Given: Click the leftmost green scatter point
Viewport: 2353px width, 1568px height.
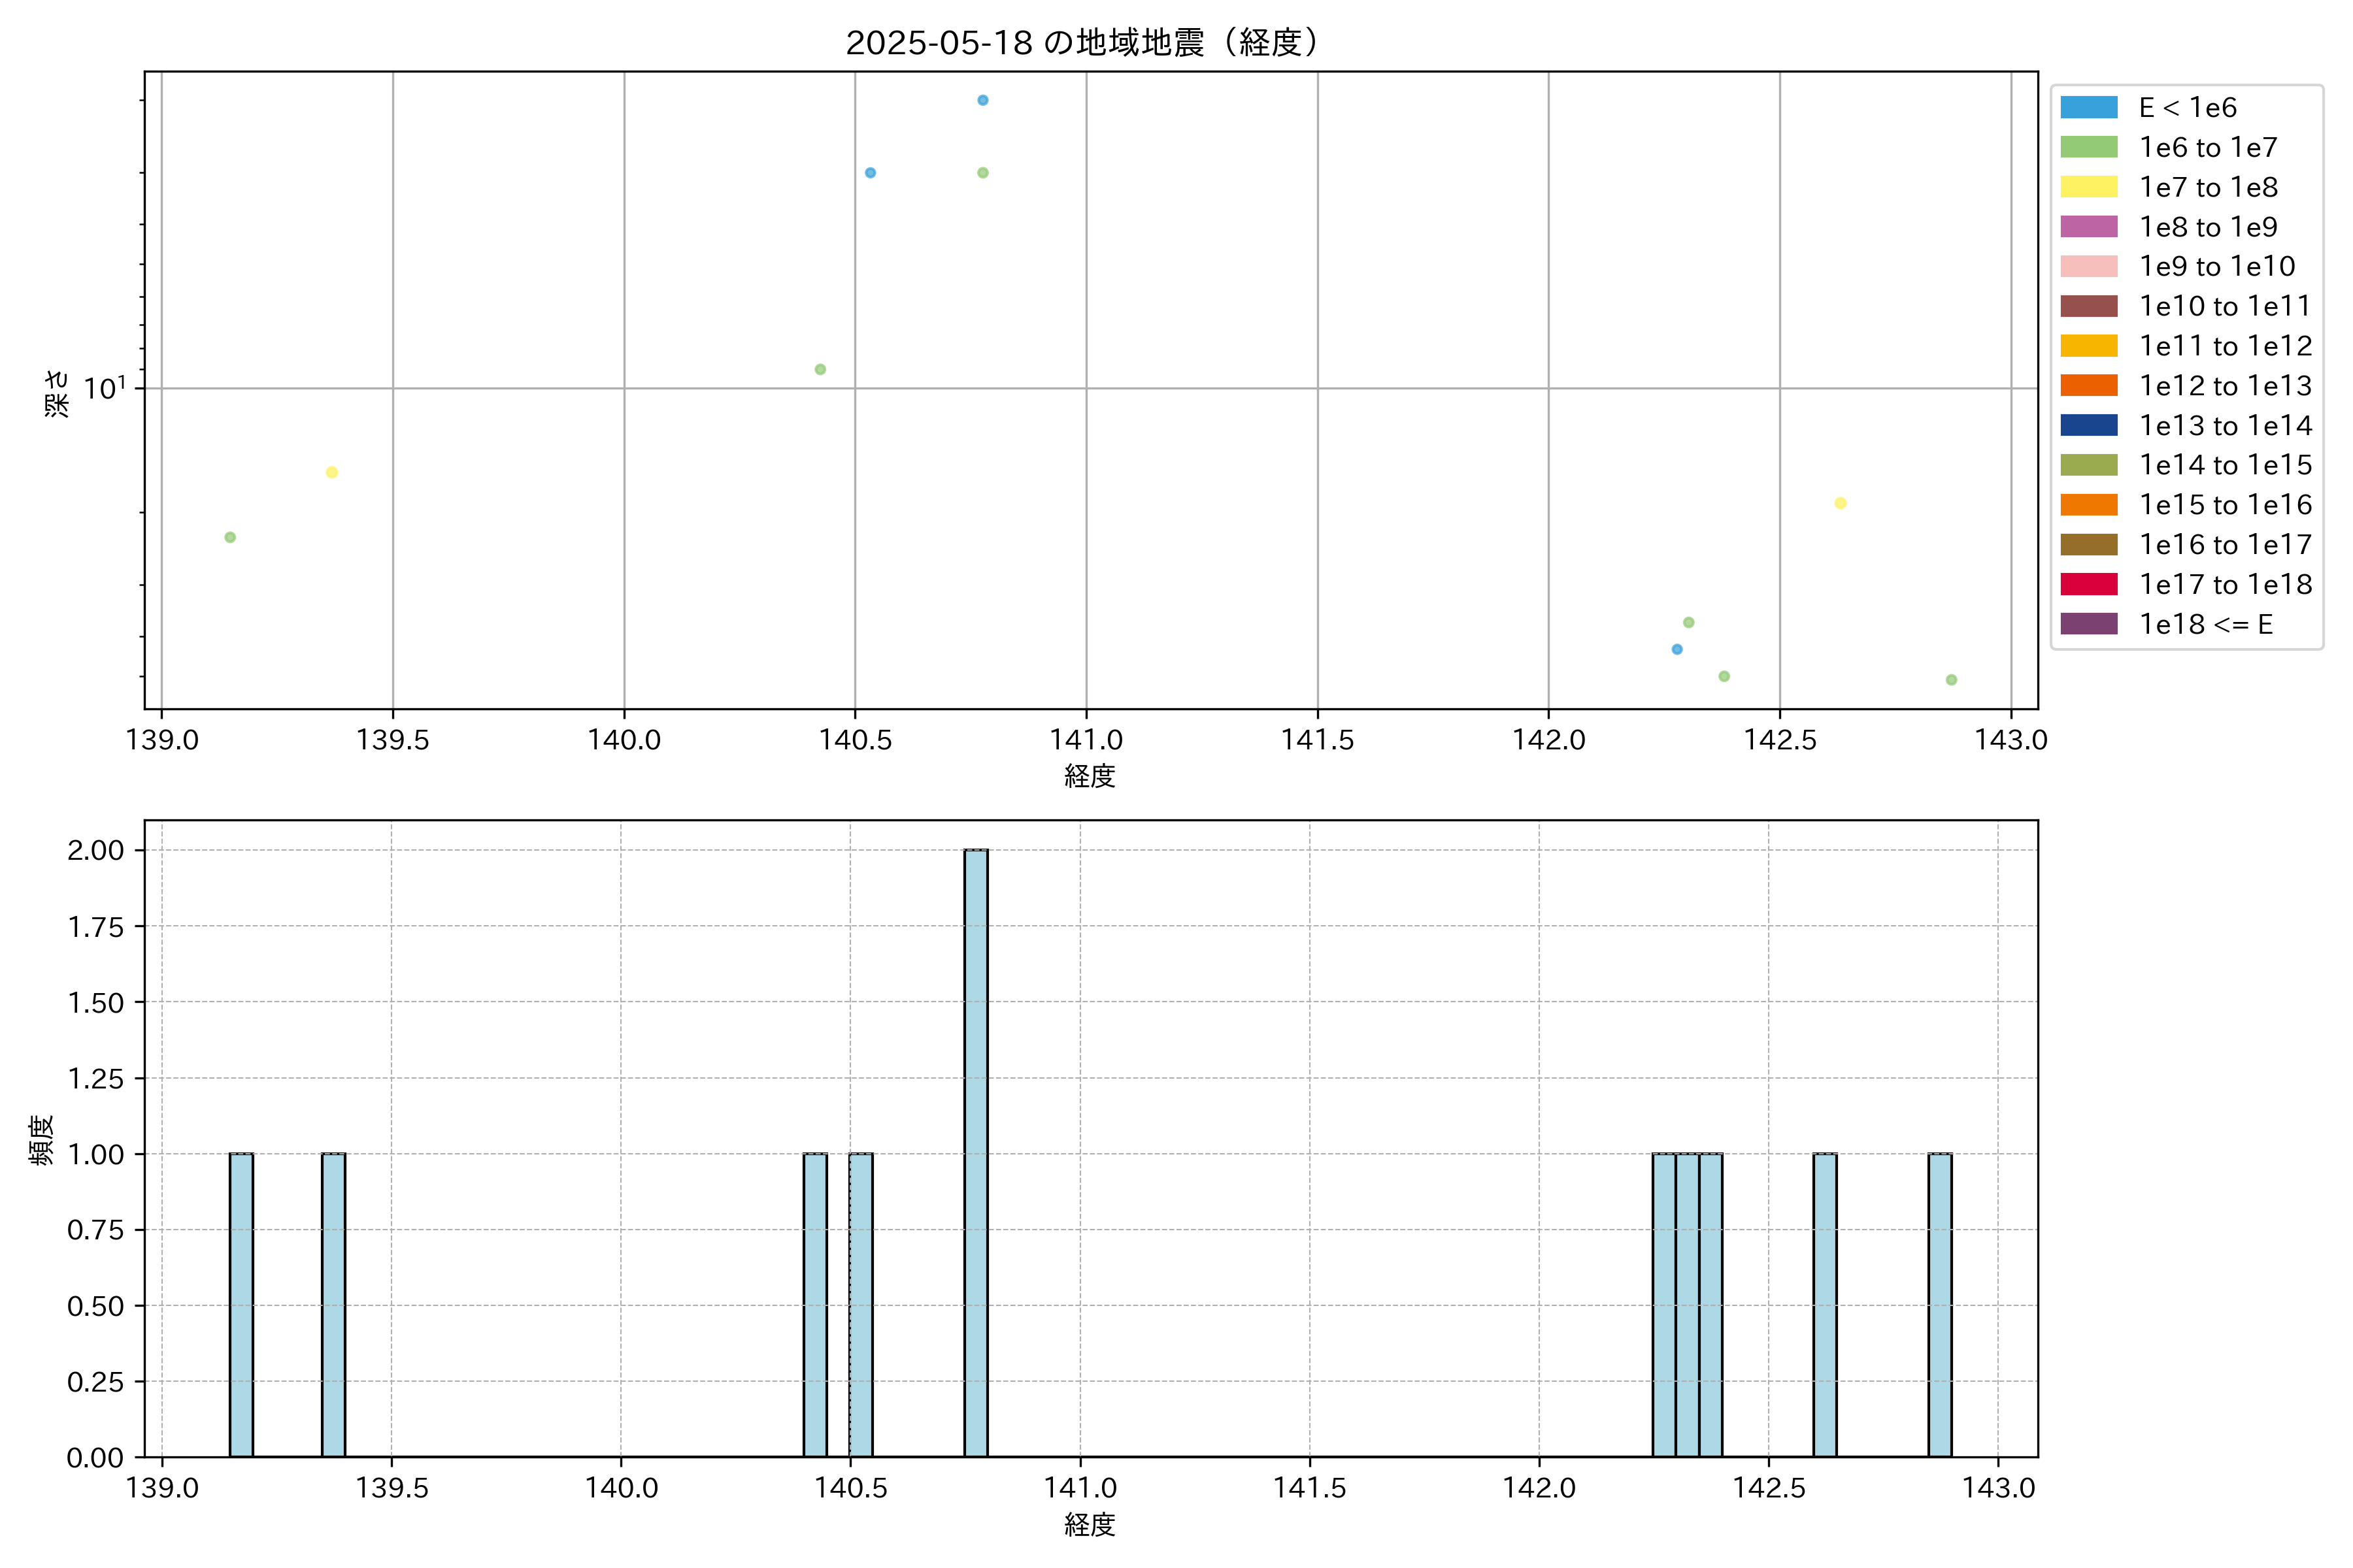Looking at the screenshot, I should coord(230,537).
